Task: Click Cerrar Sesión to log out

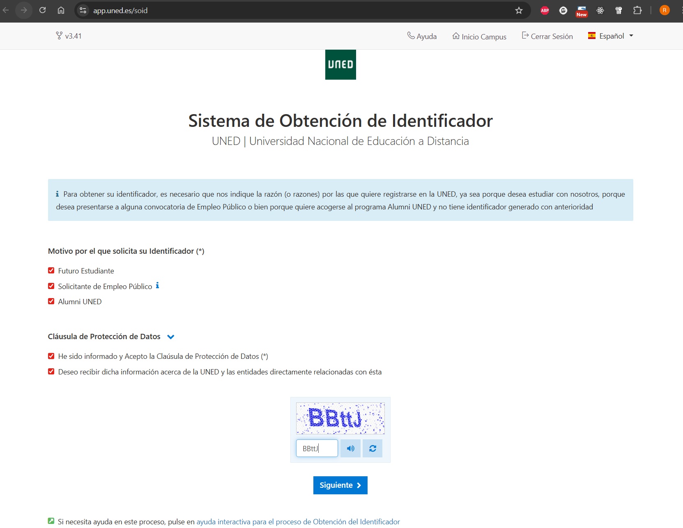Action: coord(547,36)
